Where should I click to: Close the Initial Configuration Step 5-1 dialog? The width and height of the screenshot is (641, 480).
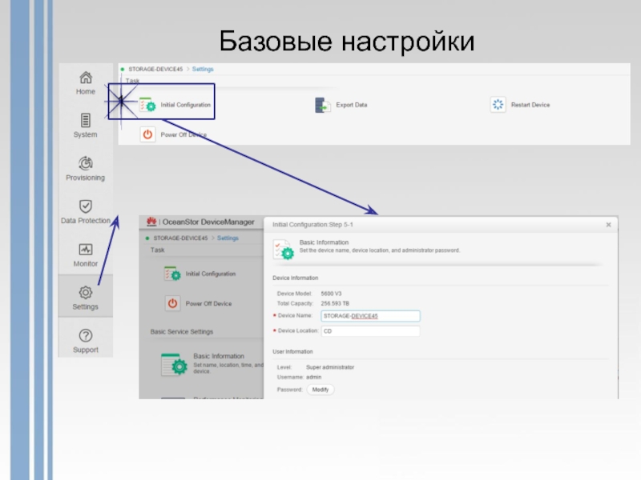tap(608, 225)
